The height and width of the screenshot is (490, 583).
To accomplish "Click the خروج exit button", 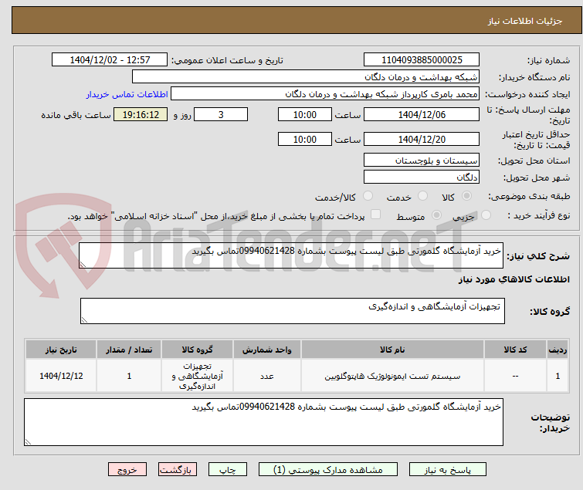I will click(x=127, y=470).
